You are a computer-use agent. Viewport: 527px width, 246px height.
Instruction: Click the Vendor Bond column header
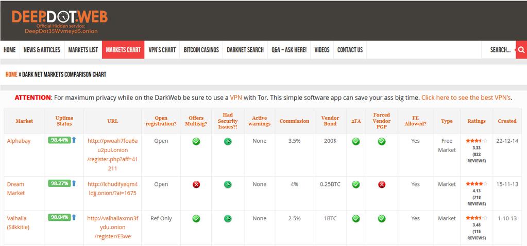[330, 121]
